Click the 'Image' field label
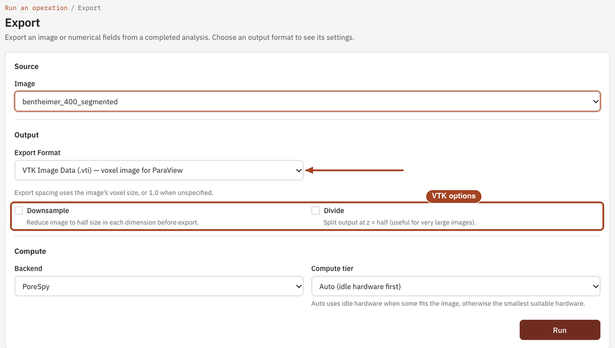This screenshot has height=348, width=615. [x=25, y=84]
